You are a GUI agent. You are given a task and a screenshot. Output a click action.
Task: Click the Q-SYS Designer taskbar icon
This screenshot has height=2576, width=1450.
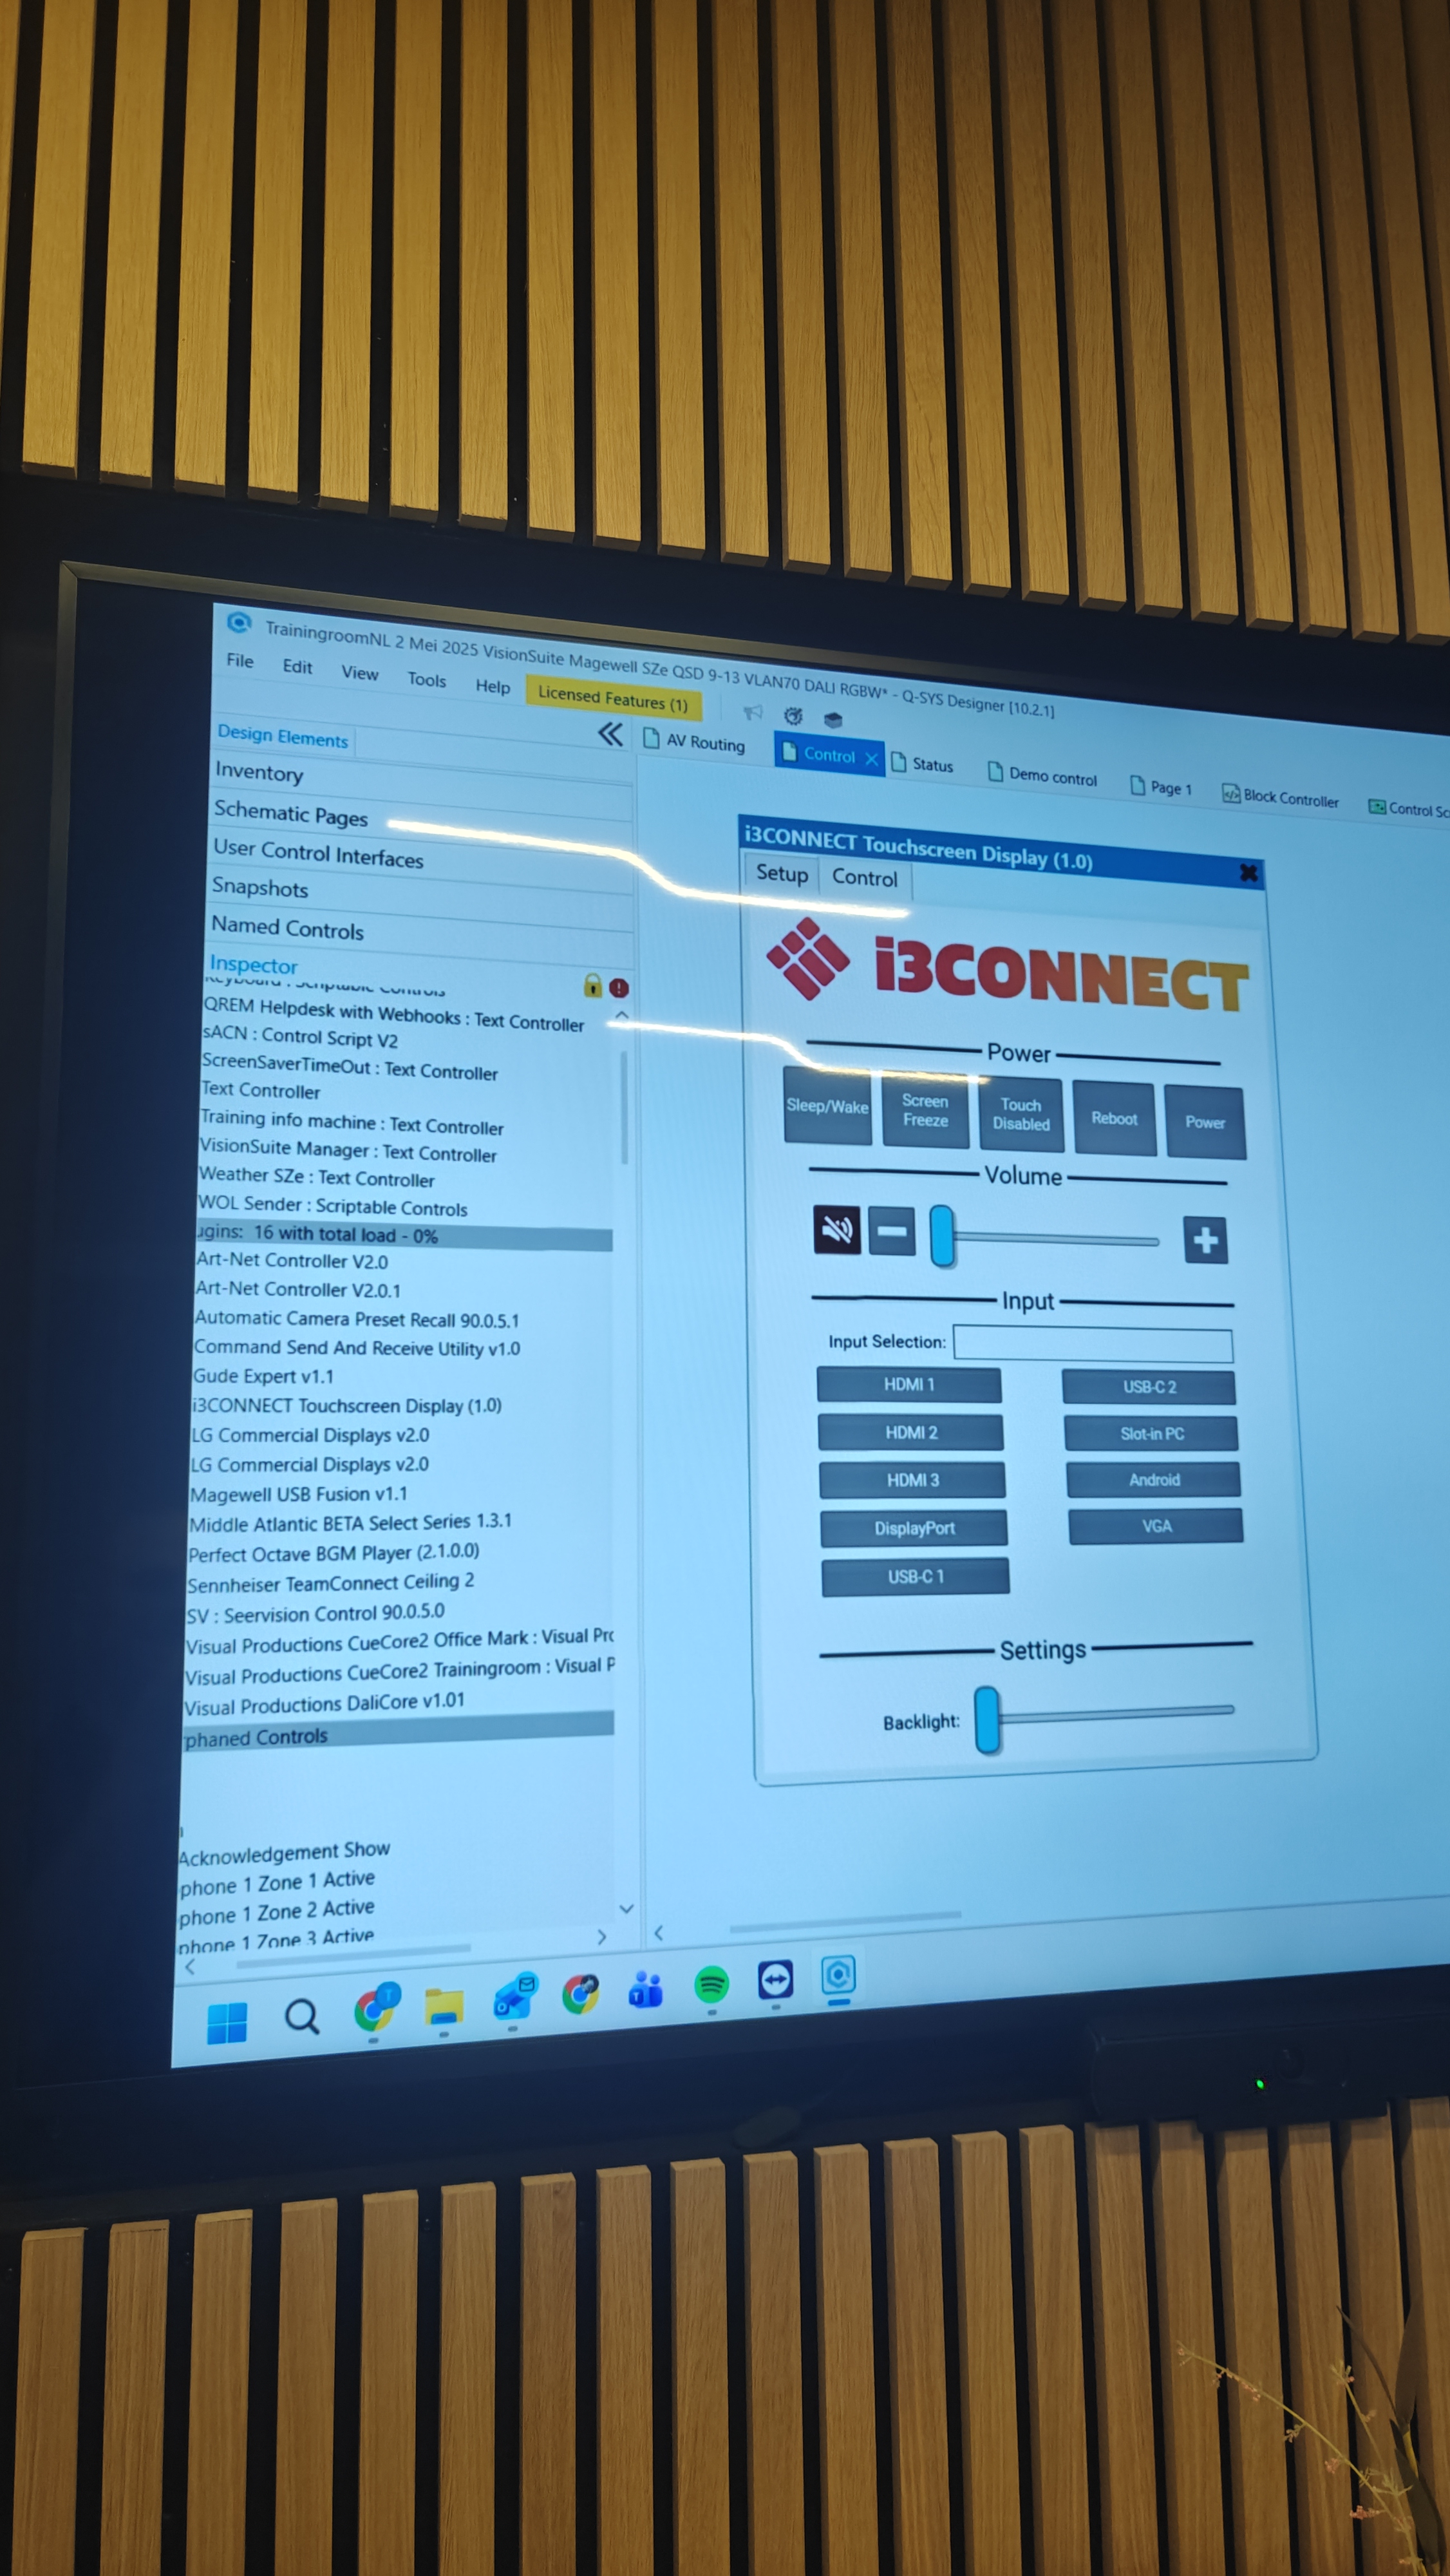(x=838, y=1975)
